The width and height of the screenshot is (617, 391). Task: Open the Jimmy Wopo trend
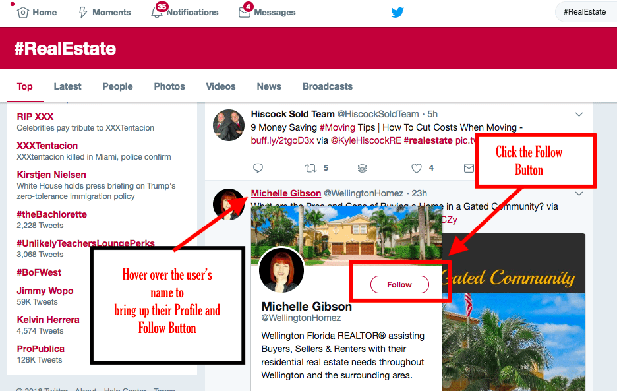coord(45,291)
